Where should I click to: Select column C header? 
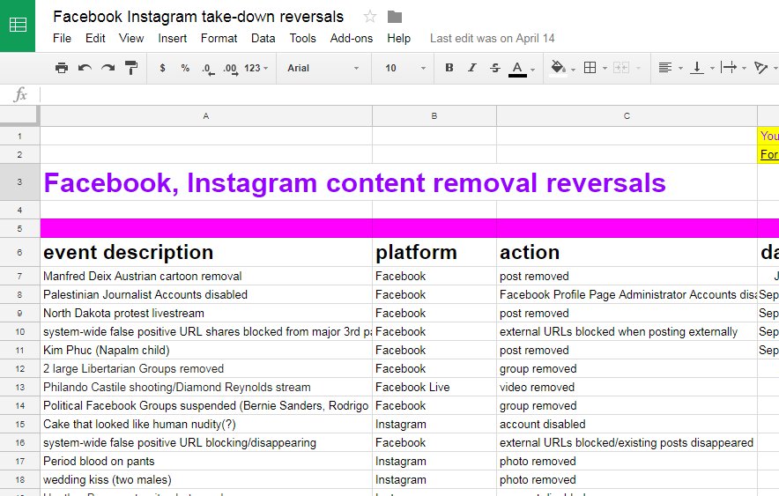point(627,115)
